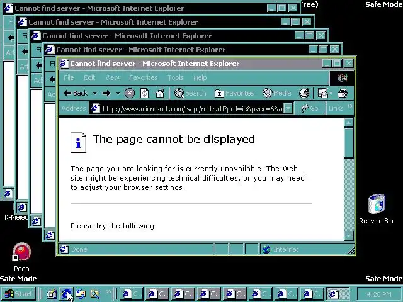
Task: Click the heading "The page cannot be displayed"
Action: coord(174,139)
